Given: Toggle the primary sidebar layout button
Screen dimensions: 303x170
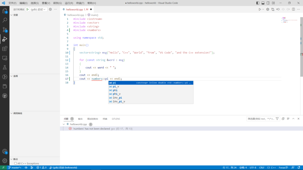Looking at the screenshot, I should (x=258, y=3).
